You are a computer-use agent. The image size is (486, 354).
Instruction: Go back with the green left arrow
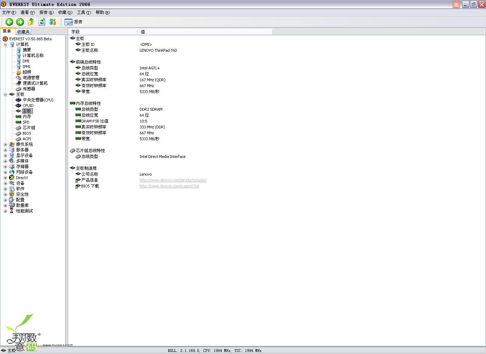click(9, 22)
